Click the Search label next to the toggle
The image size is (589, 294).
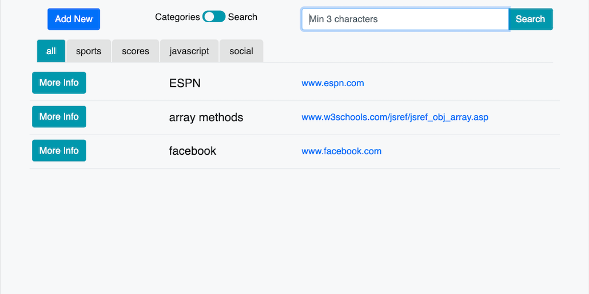(x=242, y=17)
